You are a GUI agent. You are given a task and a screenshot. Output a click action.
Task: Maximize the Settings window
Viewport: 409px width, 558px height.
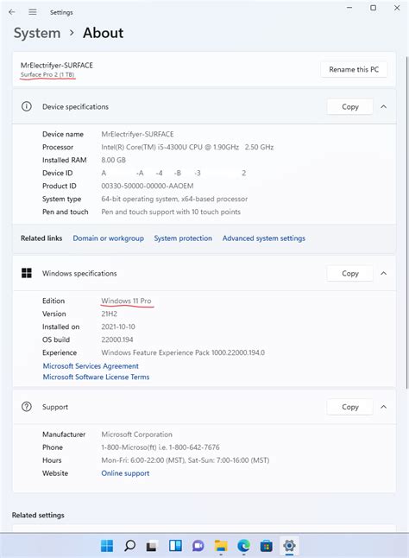click(x=373, y=8)
